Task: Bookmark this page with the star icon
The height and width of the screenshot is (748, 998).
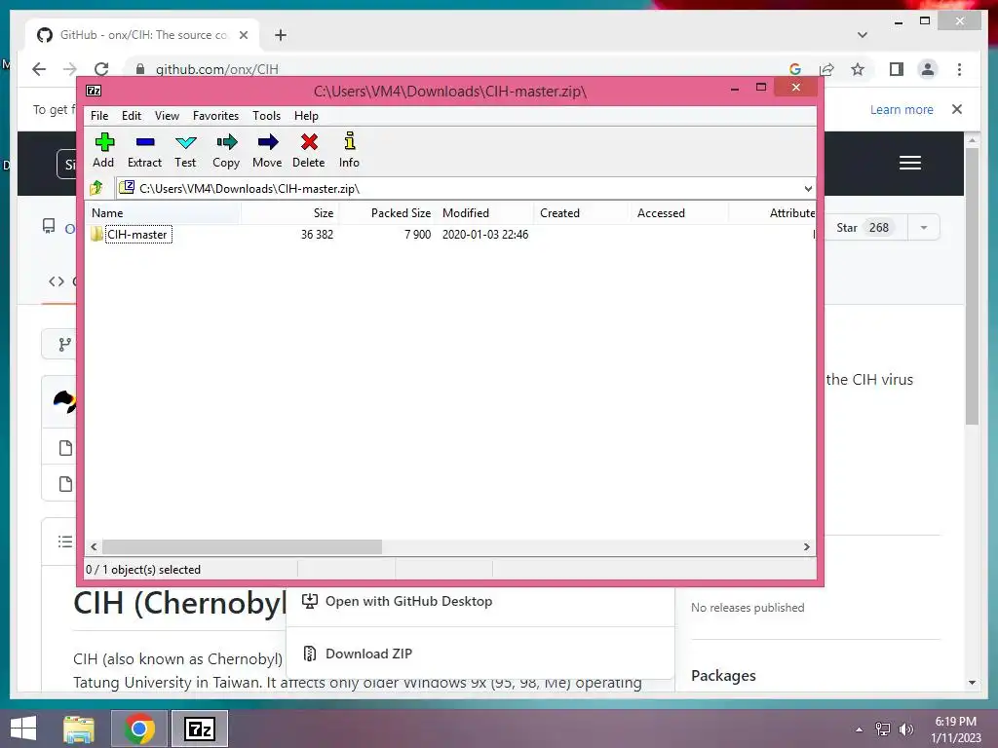Action: [x=858, y=69]
